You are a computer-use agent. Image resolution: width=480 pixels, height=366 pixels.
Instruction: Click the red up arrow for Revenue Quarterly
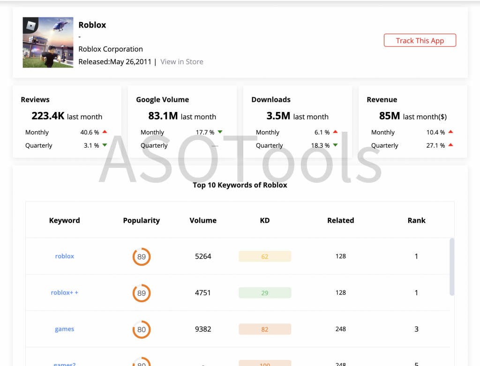(450, 145)
